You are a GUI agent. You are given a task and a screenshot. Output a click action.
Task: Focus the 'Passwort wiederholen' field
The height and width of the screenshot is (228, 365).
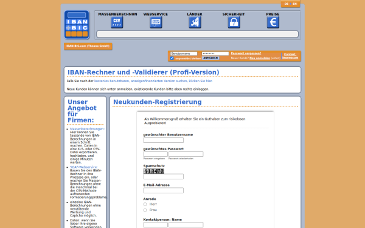(x=186, y=154)
